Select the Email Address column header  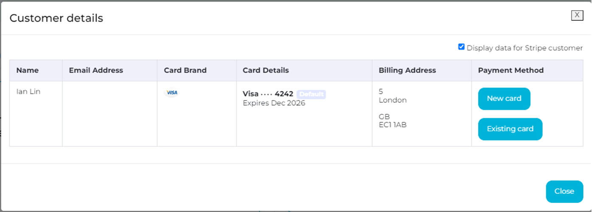(x=96, y=70)
